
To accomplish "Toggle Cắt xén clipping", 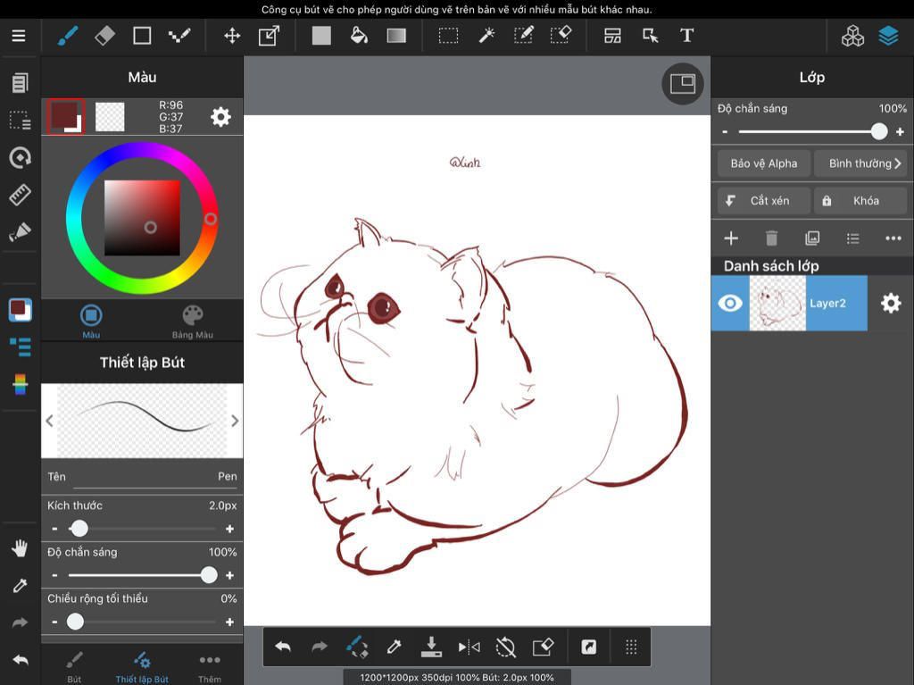I will pos(764,201).
